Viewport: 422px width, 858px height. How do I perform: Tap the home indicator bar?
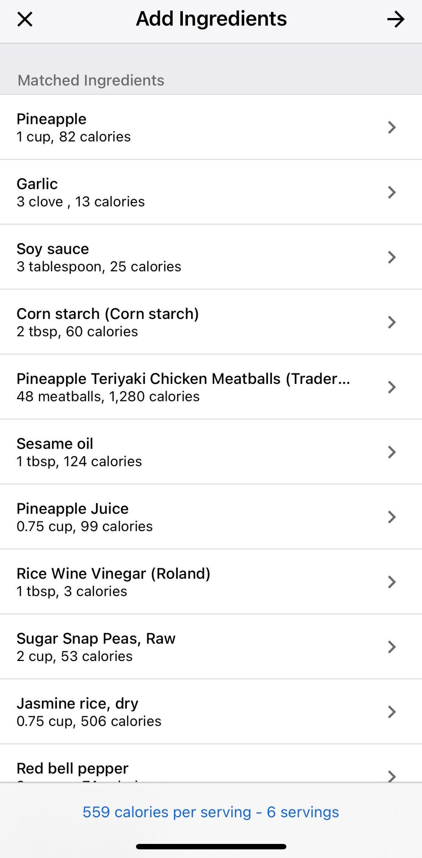point(211,847)
